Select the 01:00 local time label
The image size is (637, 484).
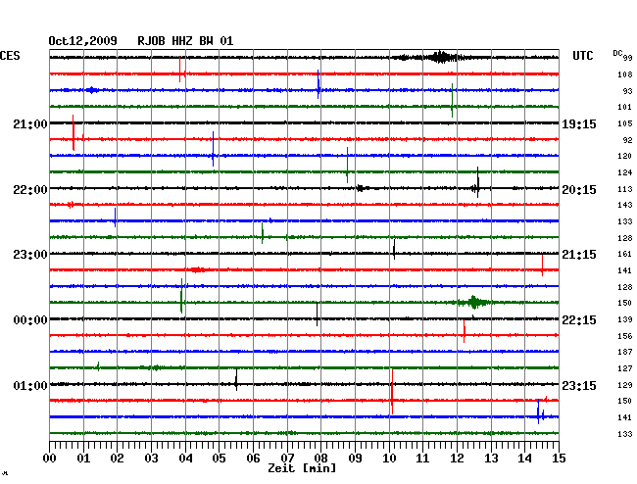coord(30,385)
